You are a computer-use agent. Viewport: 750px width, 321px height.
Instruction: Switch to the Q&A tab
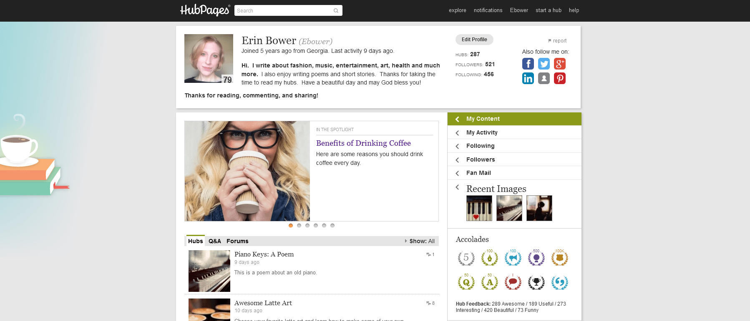pyautogui.click(x=215, y=241)
